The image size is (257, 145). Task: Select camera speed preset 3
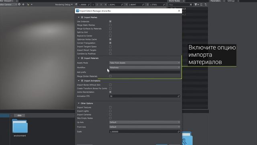(x=101, y=4)
